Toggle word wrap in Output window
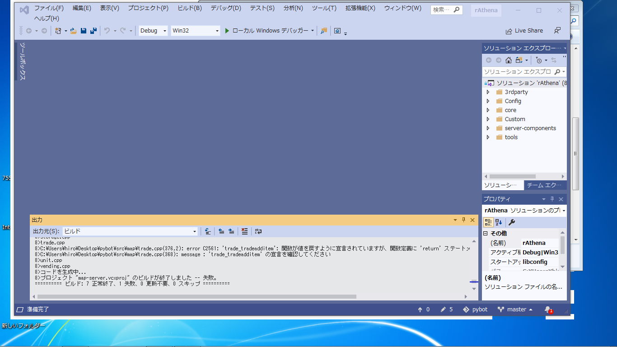Viewport: 617px width, 347px height. [x=258, y=231]
